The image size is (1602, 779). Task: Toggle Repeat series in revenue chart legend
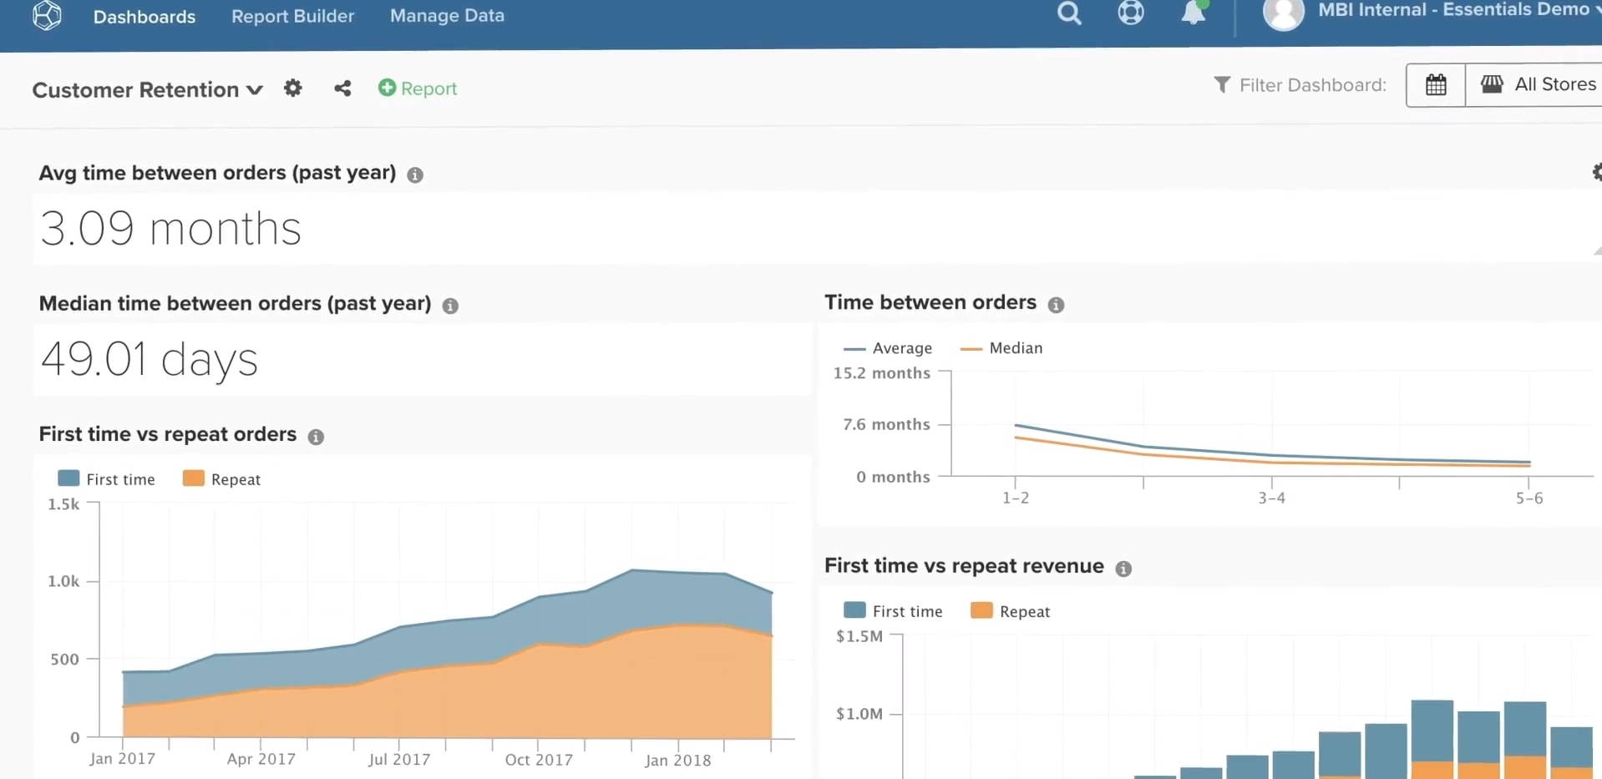point(1010,611)
